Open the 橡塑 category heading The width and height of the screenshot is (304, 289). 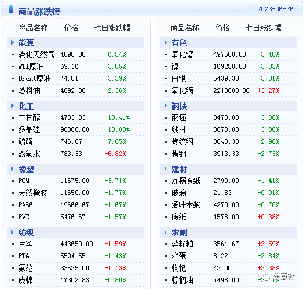26,169
